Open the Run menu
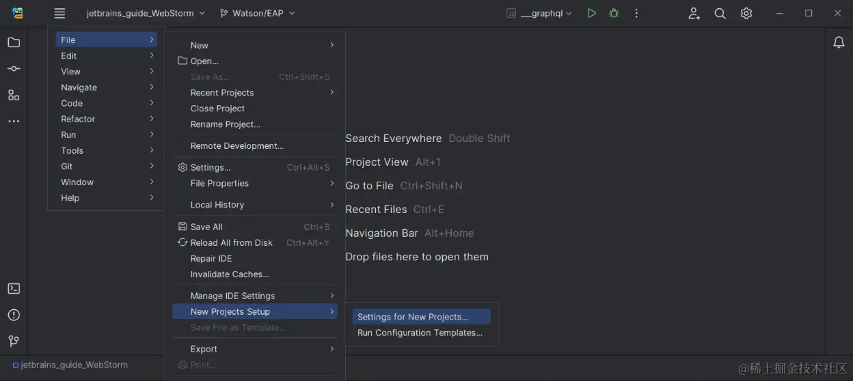Viewport: 853px width, 381px height. click(107, 135)
